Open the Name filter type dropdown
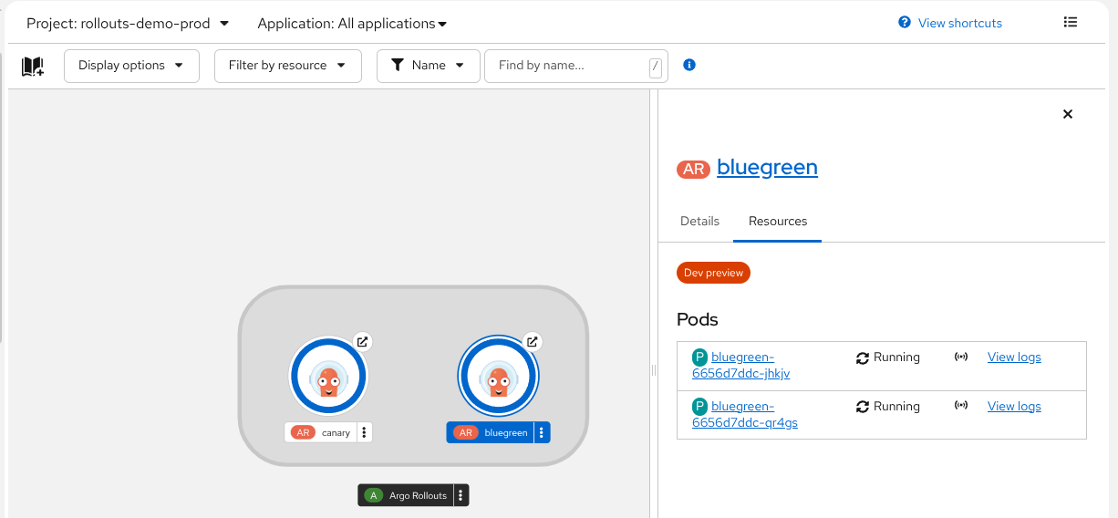Image resolution: width=1118 pixels, height=518 pixels. pos(428,66)
